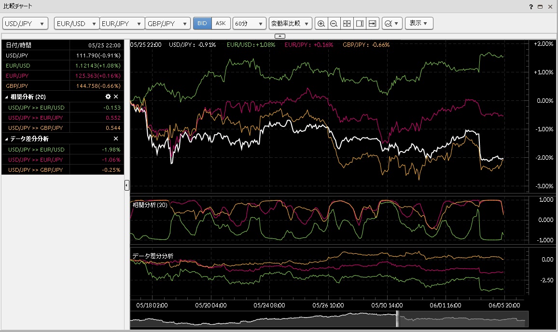Click the range slider handle in overview
The image size is (558, 332).
pos(398,319)
